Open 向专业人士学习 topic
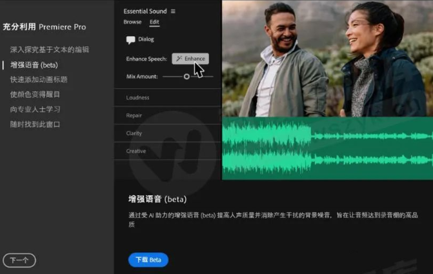This screenshot has width=433, height=274. 35,109
